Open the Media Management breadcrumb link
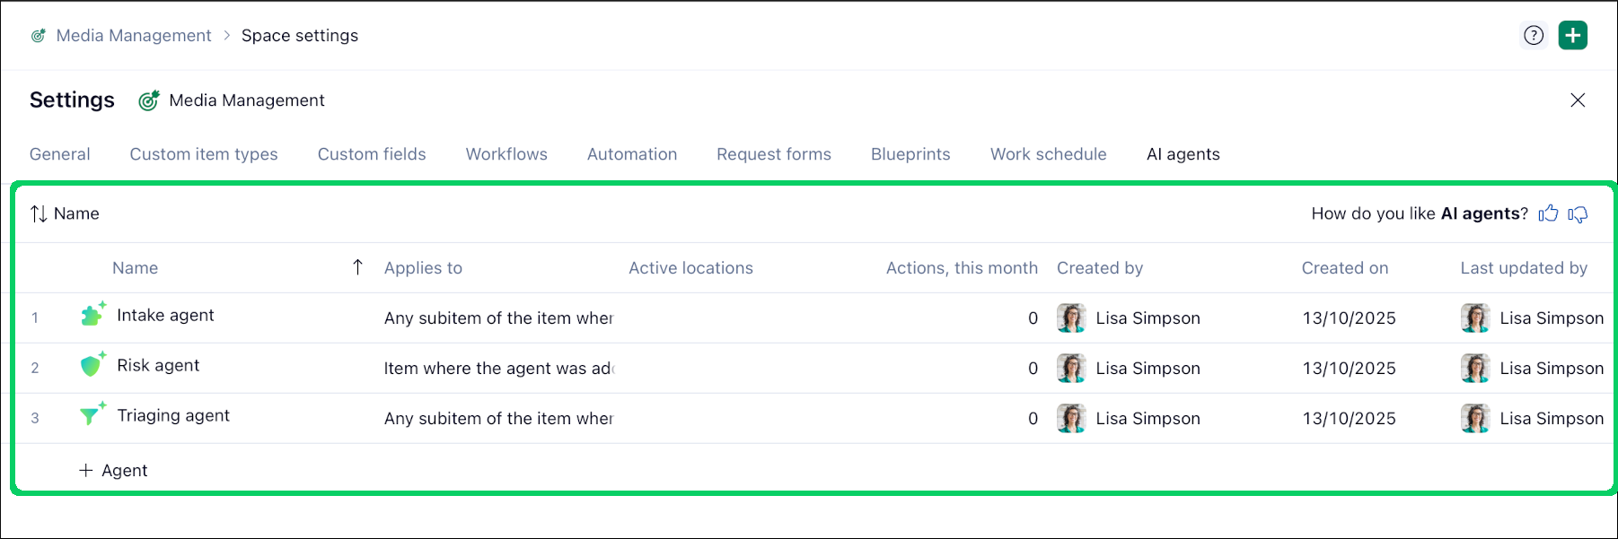 (x=134, y=36)
